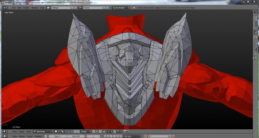This screenshot has height=138, width=259.
Task: Switch to face select mode
Action: click(100, 132)
